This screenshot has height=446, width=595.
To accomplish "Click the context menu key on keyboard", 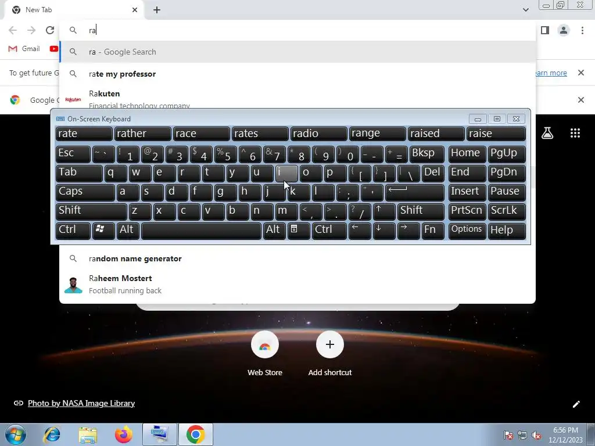I will pos(299,231).
